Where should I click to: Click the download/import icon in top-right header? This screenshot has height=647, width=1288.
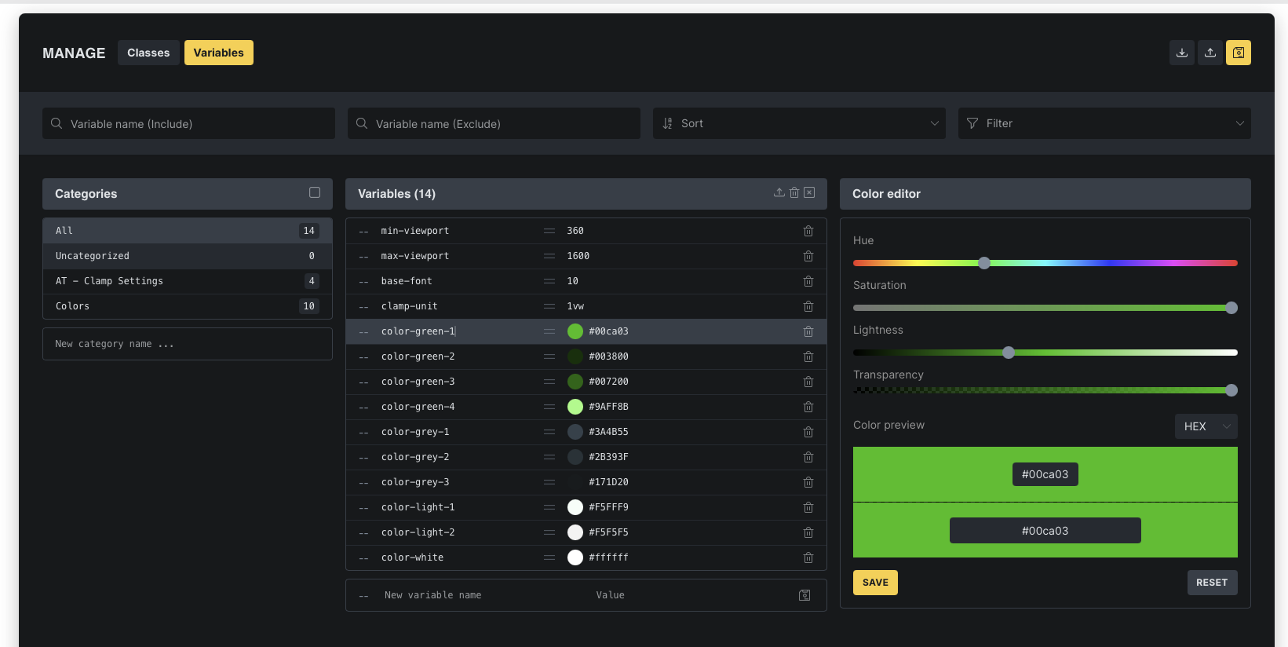coord(1181,53)
